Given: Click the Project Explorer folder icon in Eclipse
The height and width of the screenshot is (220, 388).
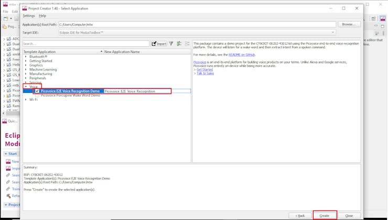Looking at the screenshot, I should (5, 26).
